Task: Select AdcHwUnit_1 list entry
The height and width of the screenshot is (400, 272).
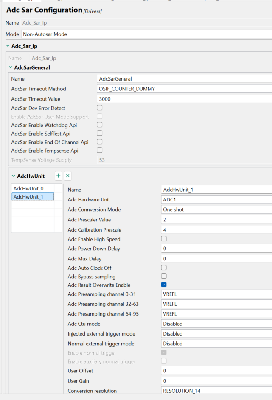Action: [28, 197]
